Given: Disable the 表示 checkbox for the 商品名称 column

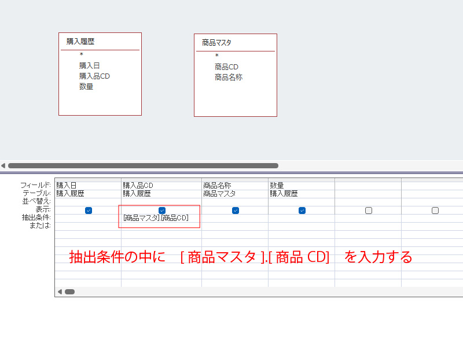Looking at the screenshot, I should tap(236, 211).
